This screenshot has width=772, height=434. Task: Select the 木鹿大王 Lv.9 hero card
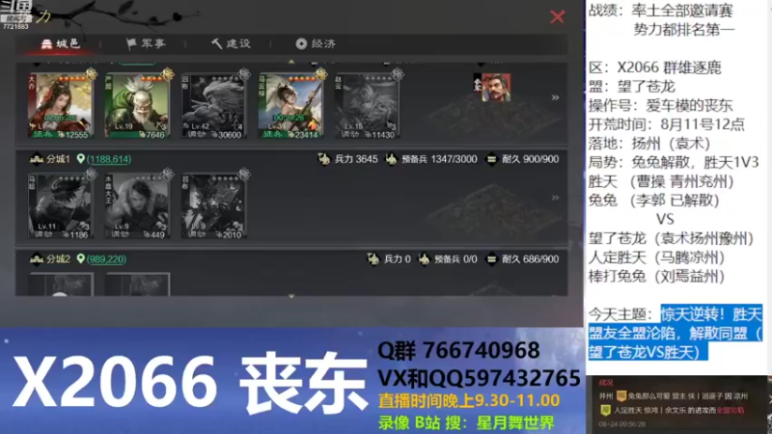(x=137, y=206)
